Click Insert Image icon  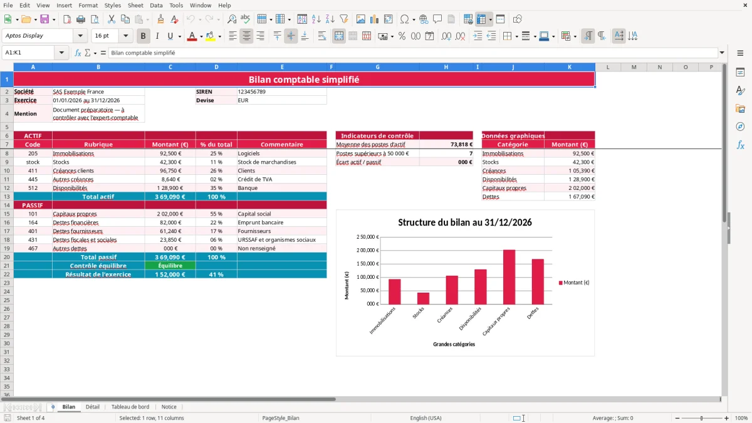pyautogui.click(x=361, y=19)
